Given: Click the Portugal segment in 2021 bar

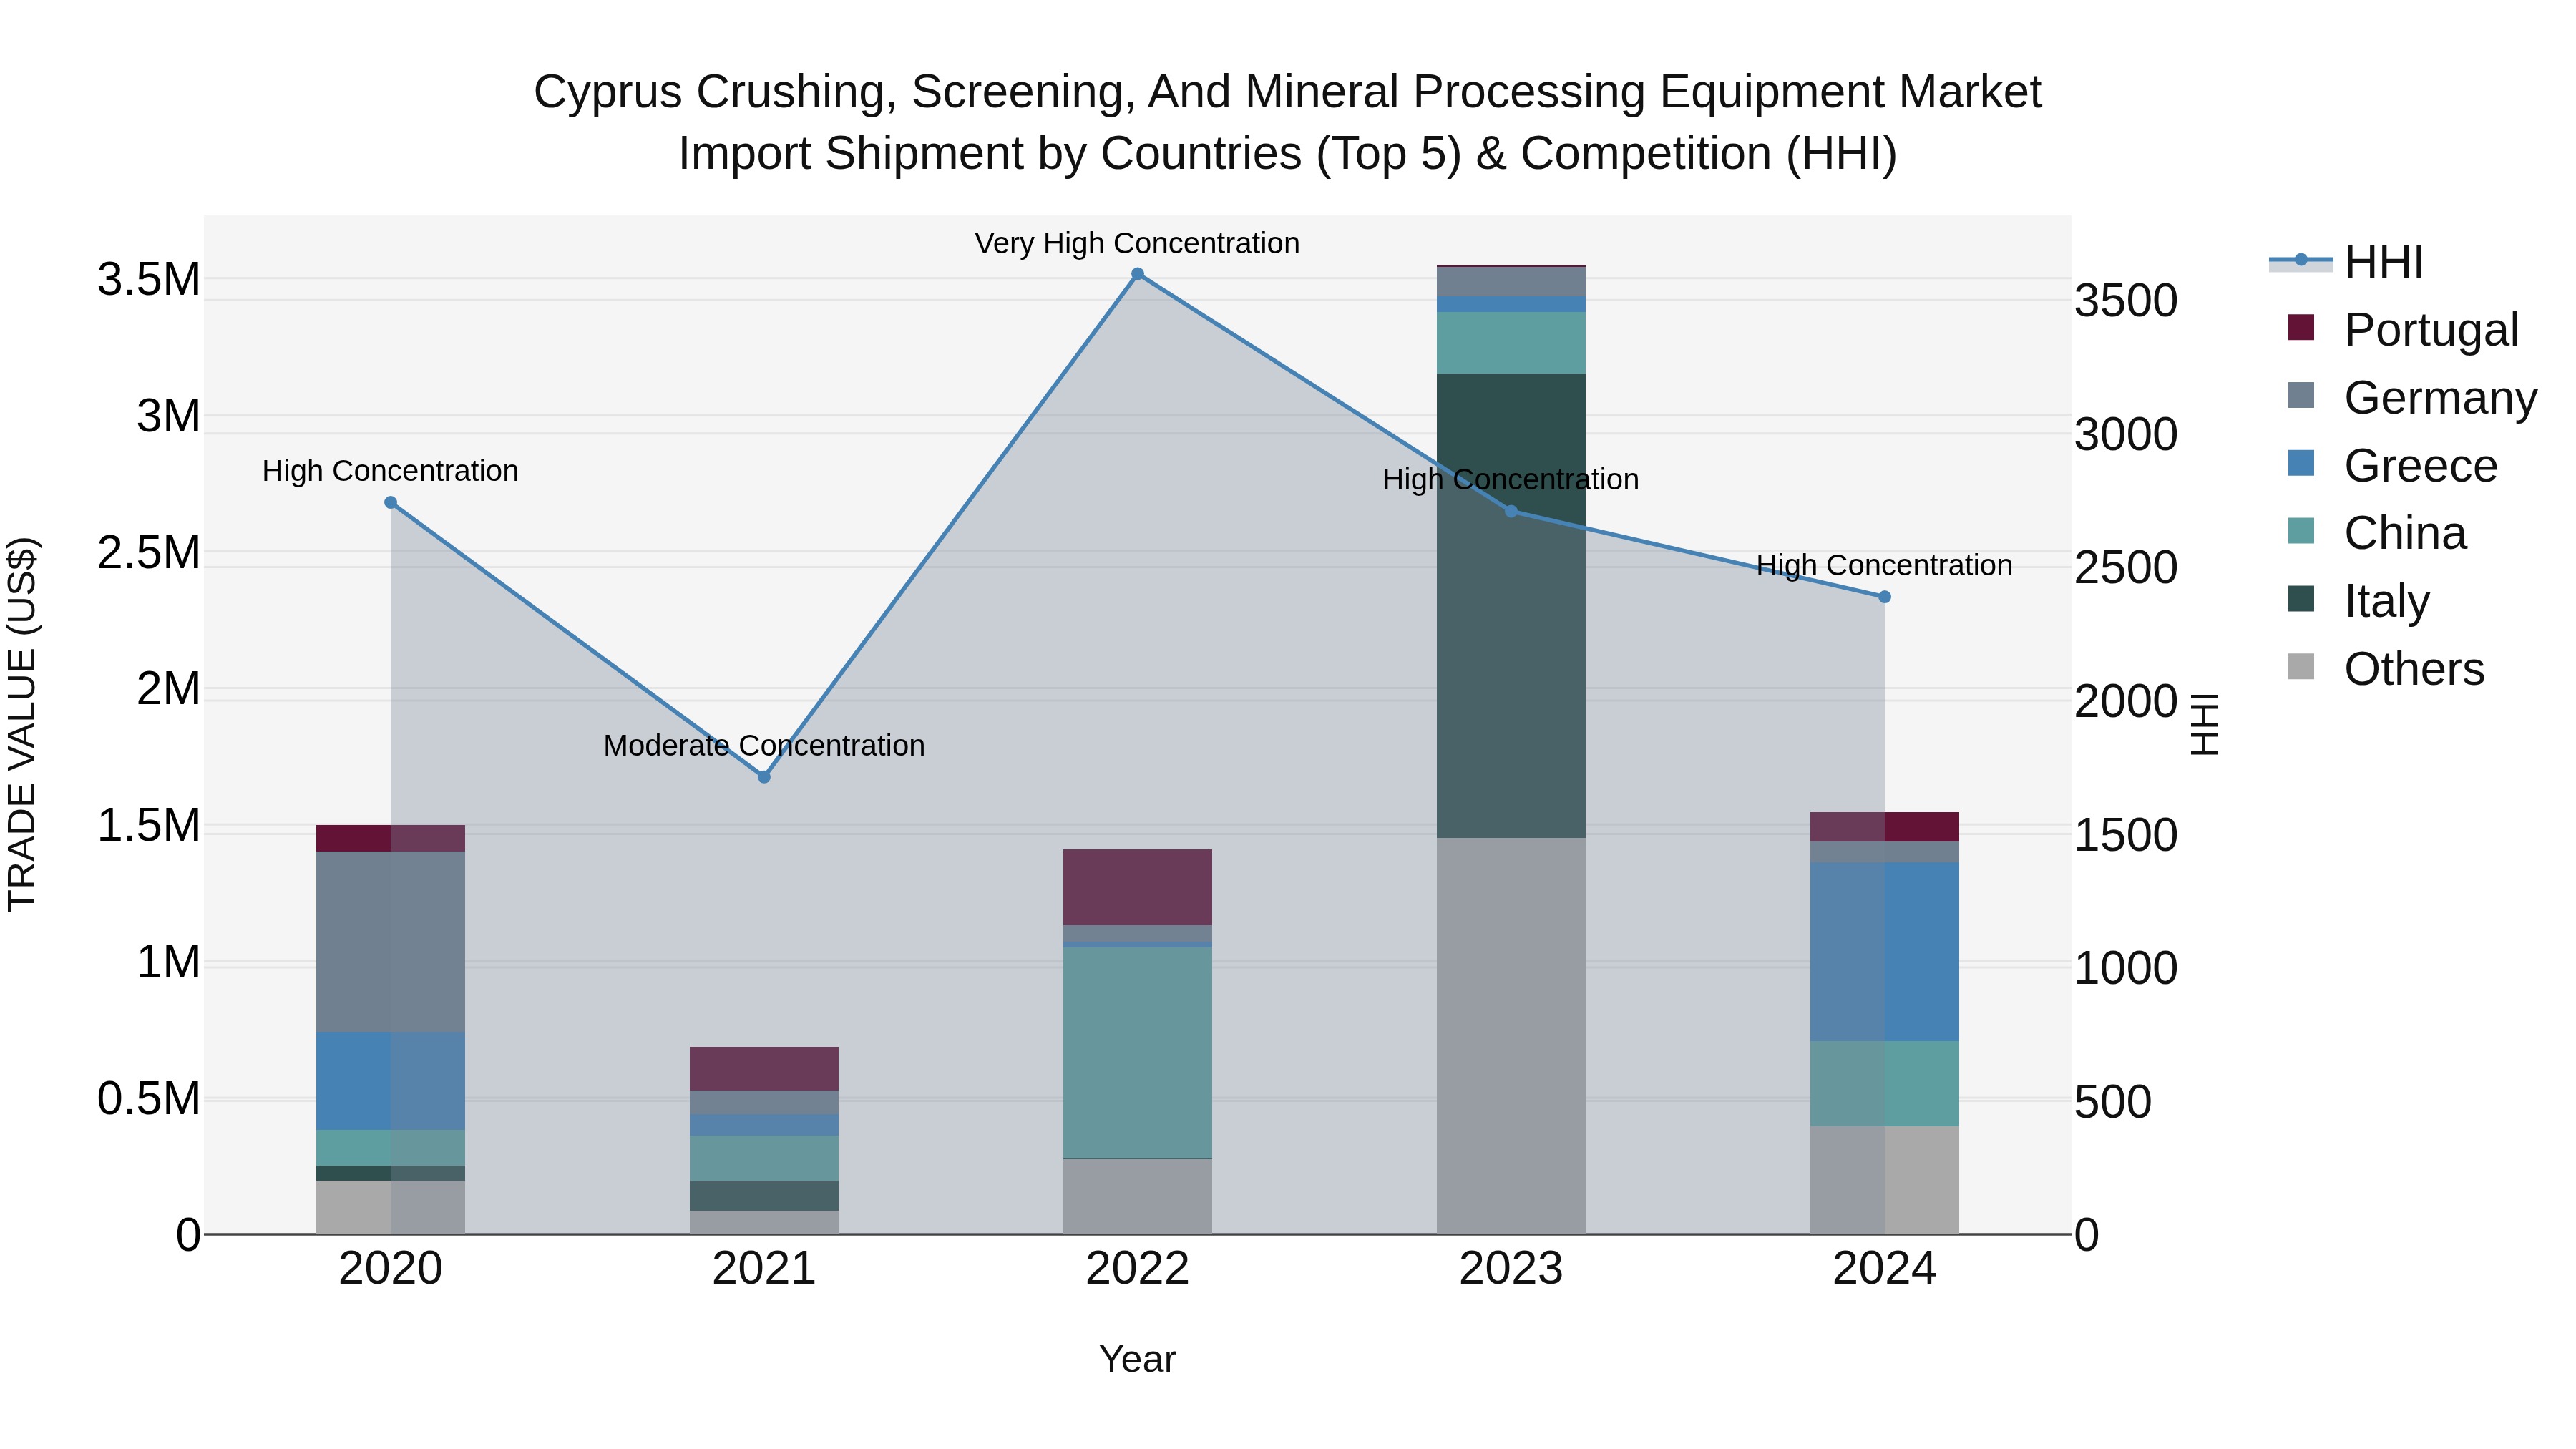Looking at the screenshot, I should tap(764, 1069).
